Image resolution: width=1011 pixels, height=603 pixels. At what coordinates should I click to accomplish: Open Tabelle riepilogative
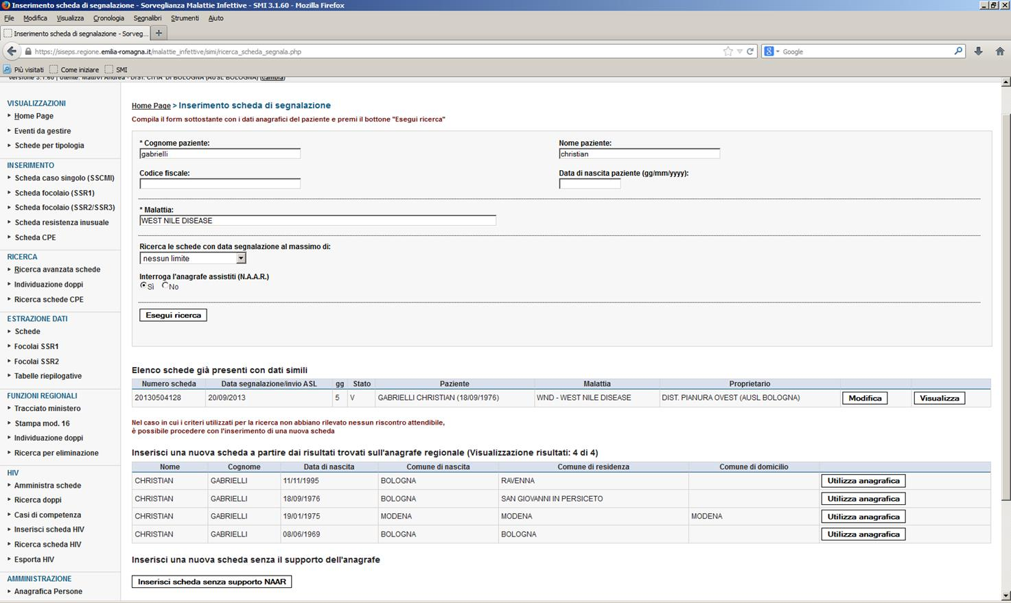[x=48, y=376]
